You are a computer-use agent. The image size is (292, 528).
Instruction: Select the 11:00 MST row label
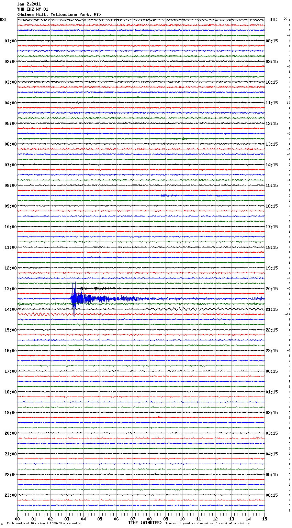[x=11, y=247]
